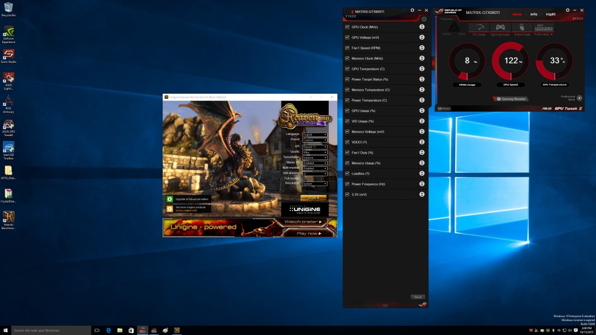
Task: Switch to the Home tab in GPU Tweak
Action: [517, 14]
